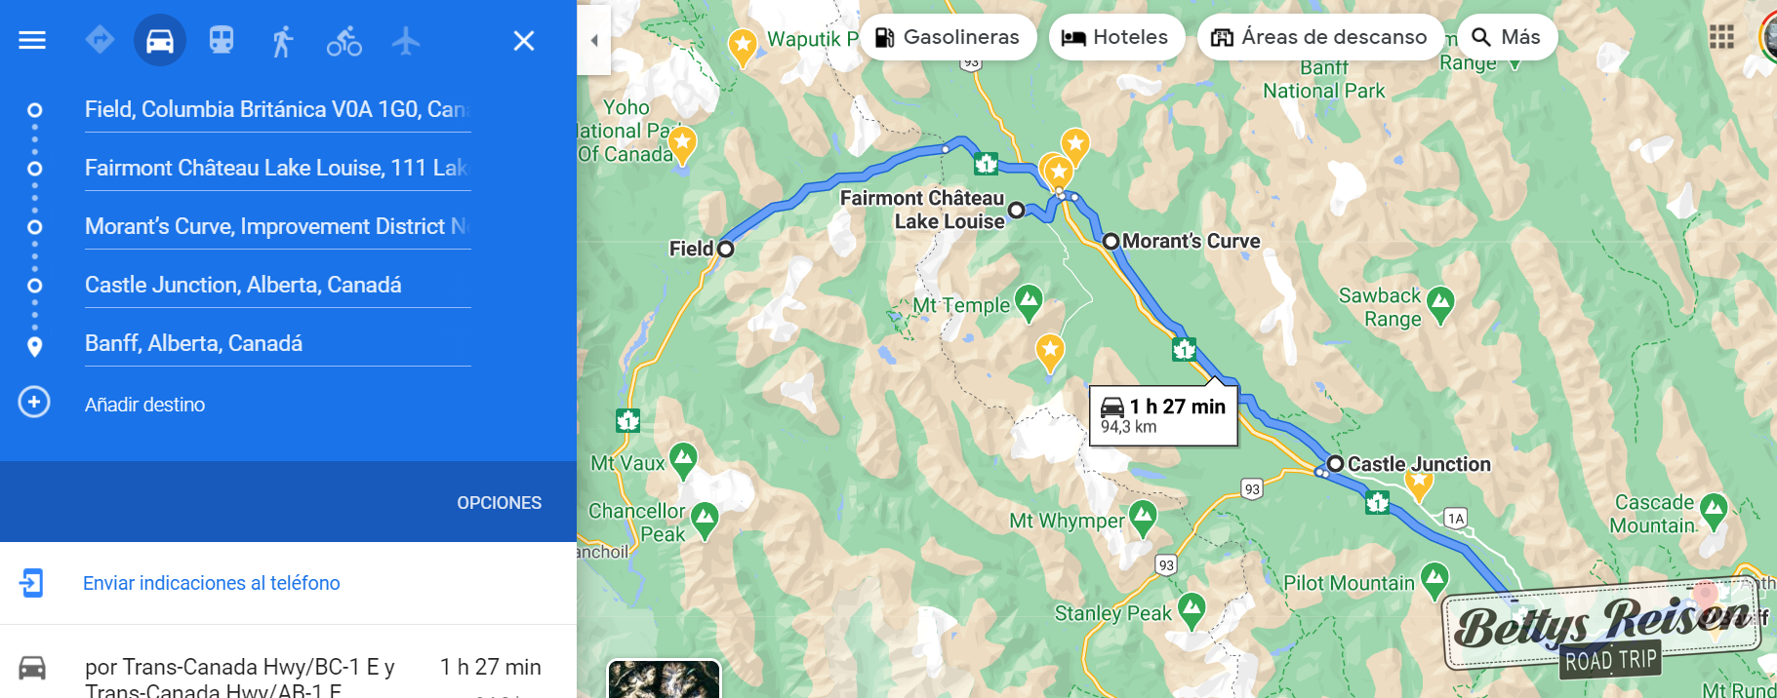1777x698 pixels.
Task: Edit Field starting point field
Action: (x=277, y=109)
